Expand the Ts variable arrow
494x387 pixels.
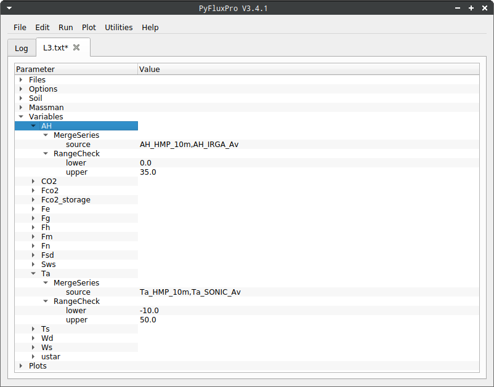pyautogui.click(x=33, y=329)
